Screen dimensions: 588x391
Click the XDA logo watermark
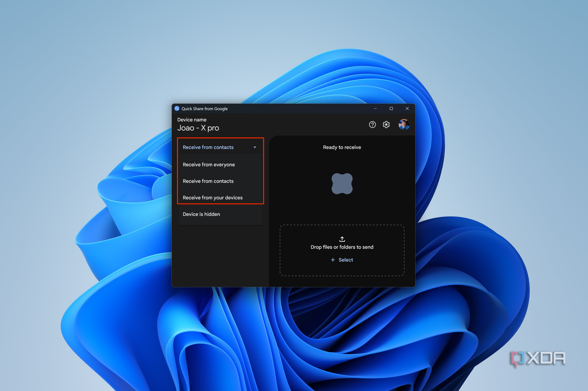(x=537, y=358)
